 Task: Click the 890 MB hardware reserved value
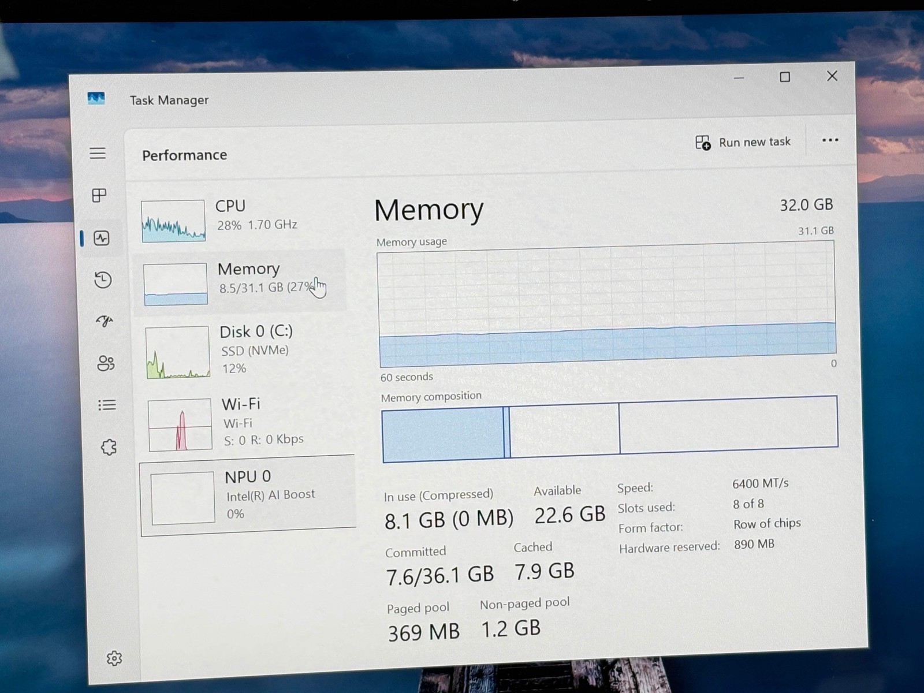click(x=754, y=544)
